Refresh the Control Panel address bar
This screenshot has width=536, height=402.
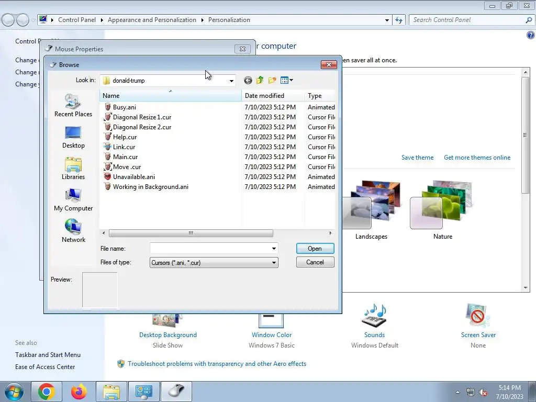click(x=399, y=20)
